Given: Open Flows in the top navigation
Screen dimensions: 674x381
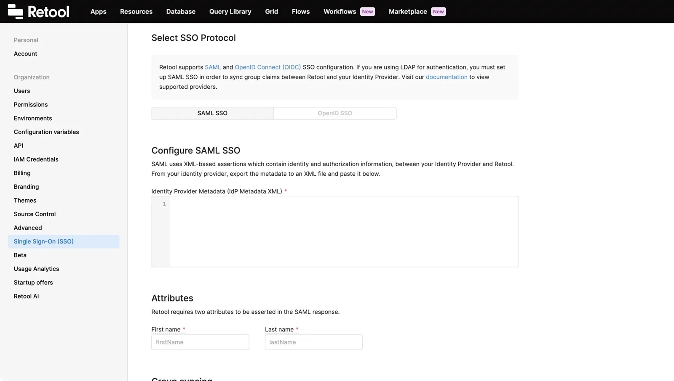Looking at the screenshot, I should click(301, 11).
